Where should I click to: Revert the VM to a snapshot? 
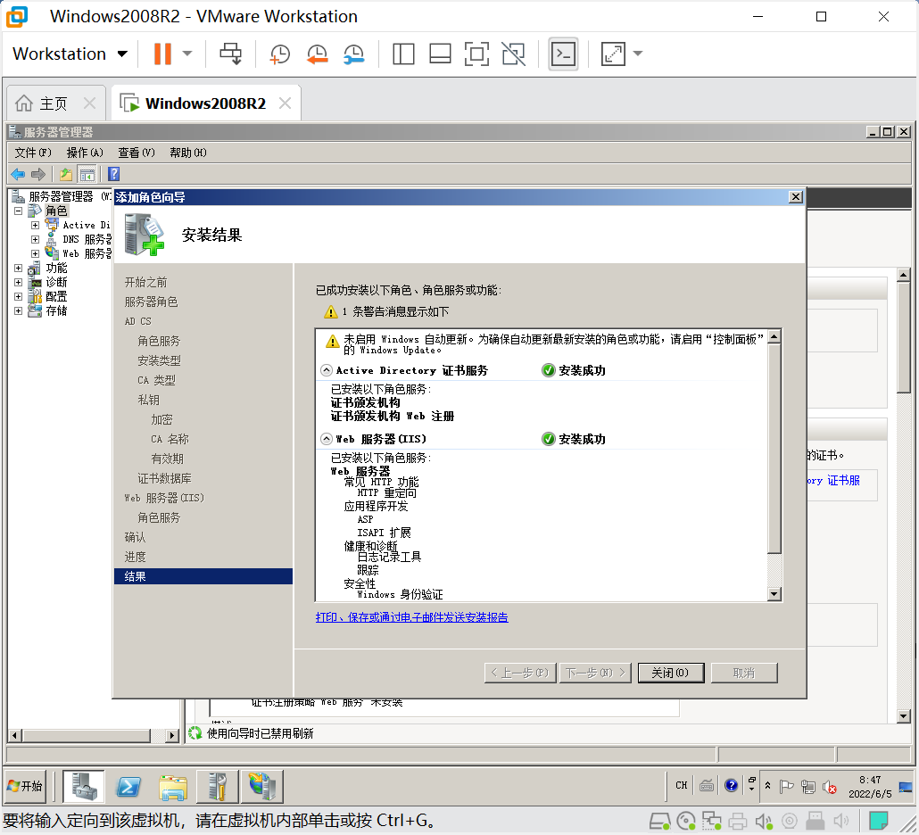pyautogui.click(x=317, y=54)
